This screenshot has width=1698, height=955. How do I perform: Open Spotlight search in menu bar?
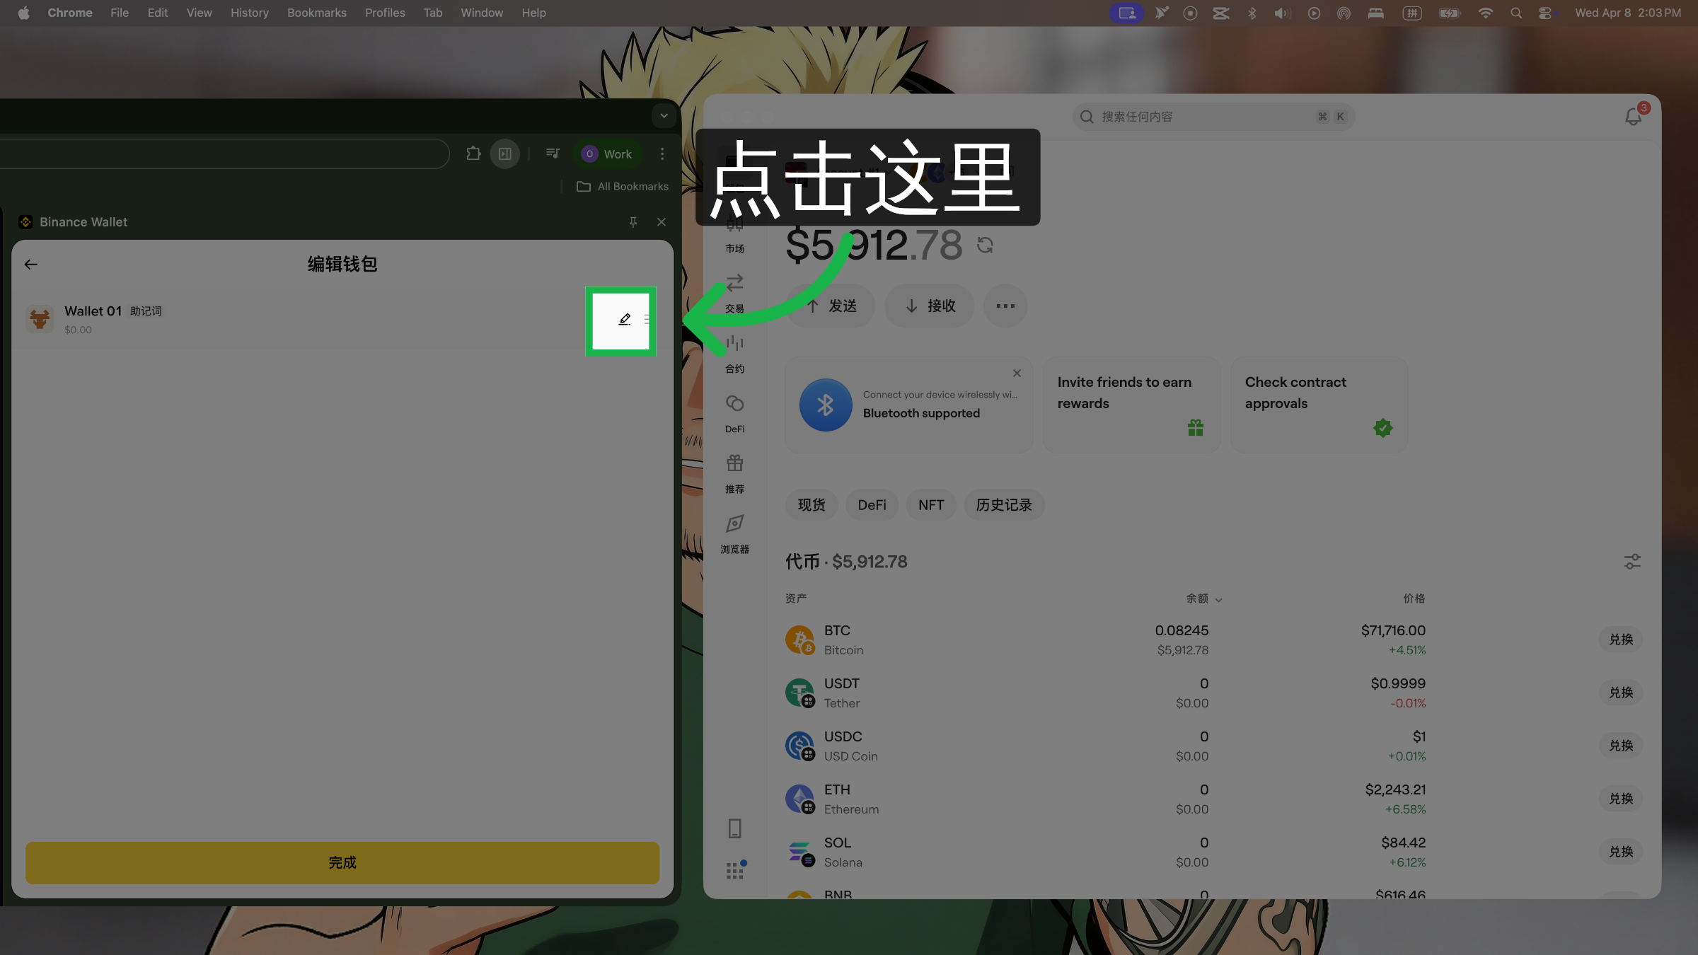point(1515,13)
